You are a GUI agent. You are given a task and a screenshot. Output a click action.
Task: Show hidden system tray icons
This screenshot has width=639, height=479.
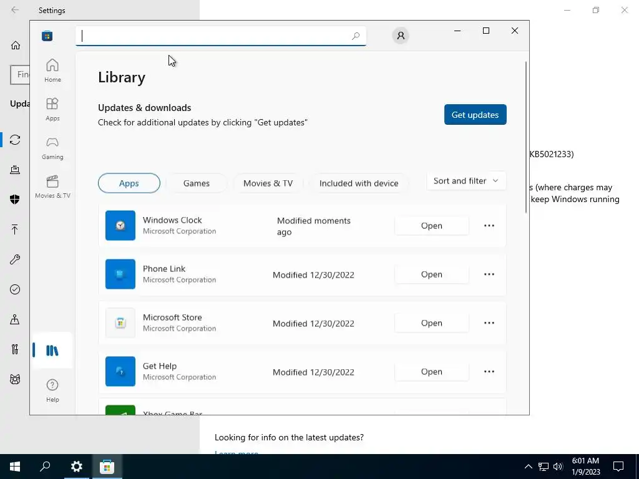coord(528,467)
